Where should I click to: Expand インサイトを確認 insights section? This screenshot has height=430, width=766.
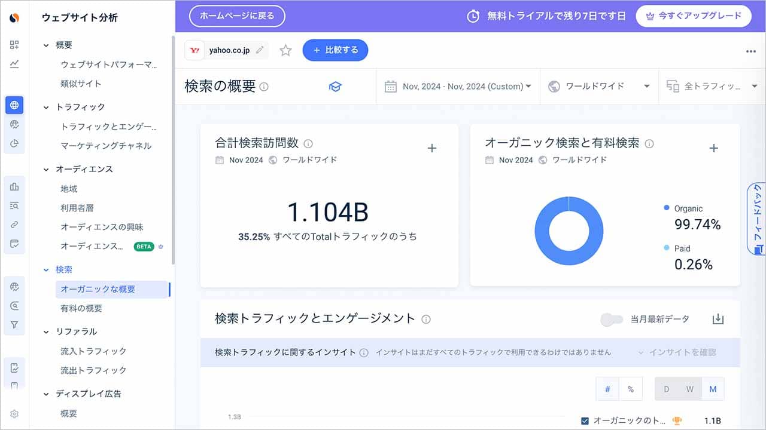[x=677, y=352]
